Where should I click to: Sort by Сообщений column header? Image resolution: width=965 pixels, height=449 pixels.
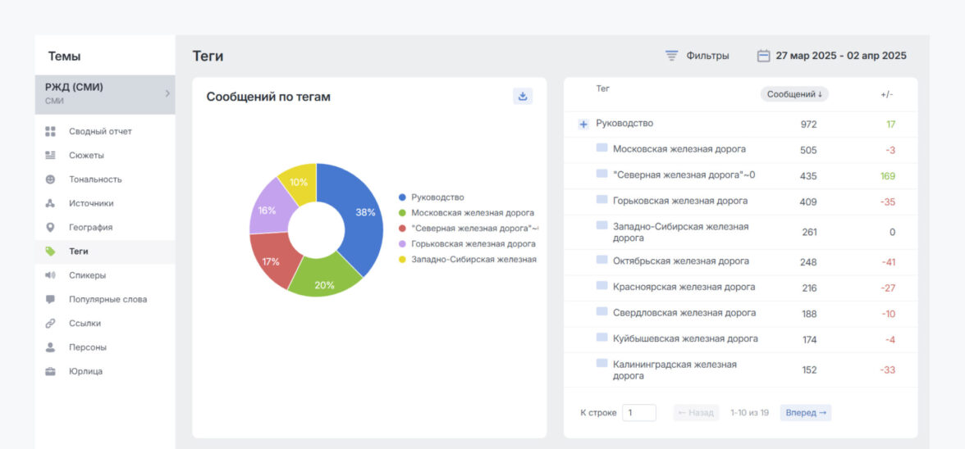(793, 94)
